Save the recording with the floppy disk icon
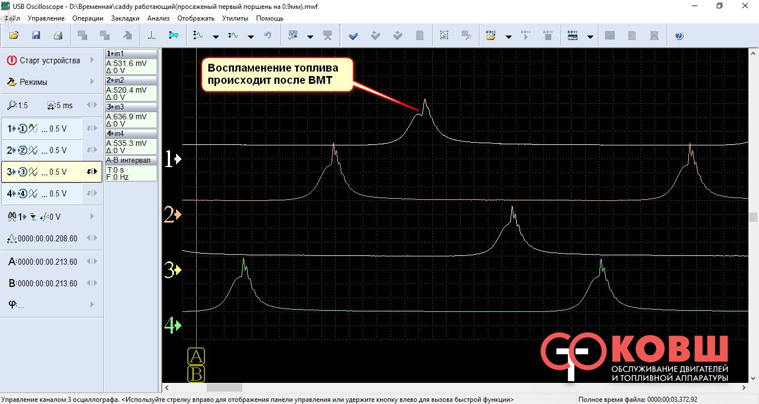The width and height of the screenshot is (759, 404). pos(36,36)
